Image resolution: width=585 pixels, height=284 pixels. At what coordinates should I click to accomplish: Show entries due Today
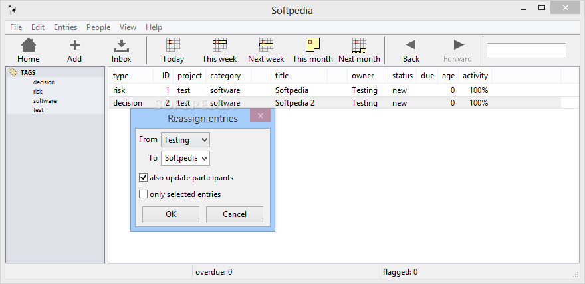point(173,50)
